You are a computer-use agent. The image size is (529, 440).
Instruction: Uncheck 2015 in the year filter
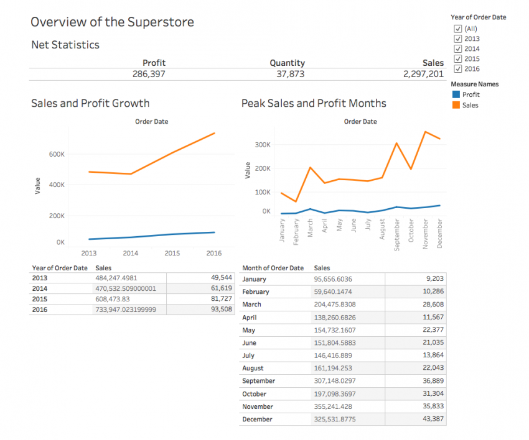458,59
